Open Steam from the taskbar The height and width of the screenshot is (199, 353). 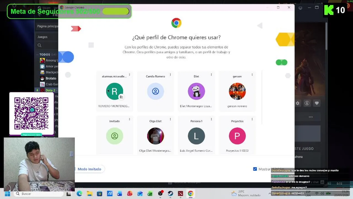click(170, 194)
